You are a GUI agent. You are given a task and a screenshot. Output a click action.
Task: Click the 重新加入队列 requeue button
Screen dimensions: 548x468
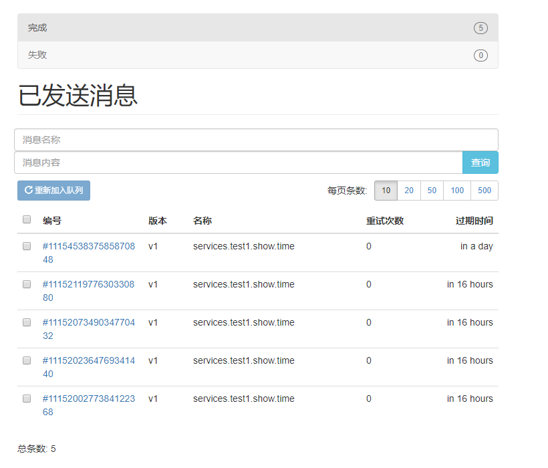coord(54,191)
